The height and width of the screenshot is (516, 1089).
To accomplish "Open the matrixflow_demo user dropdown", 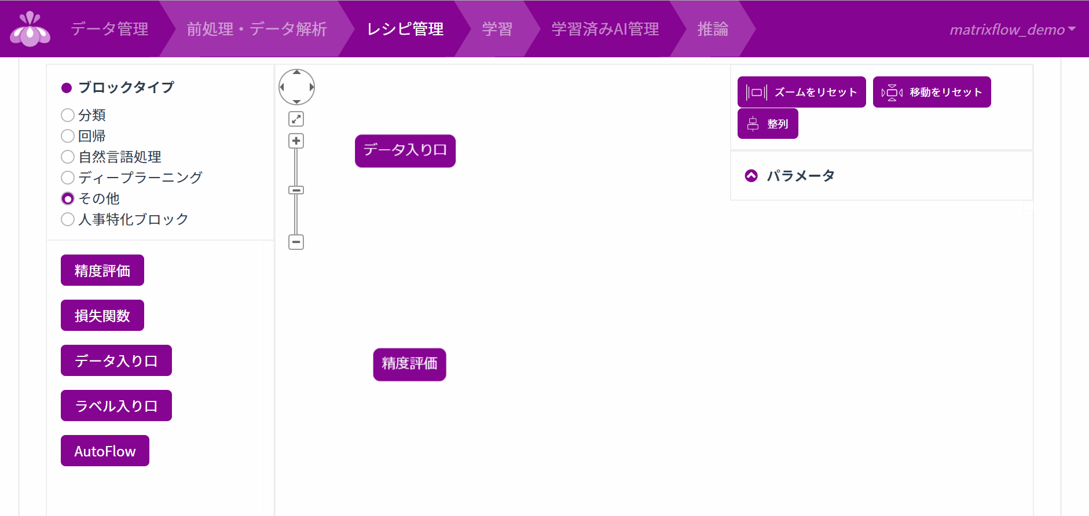I will pos(1012,30).
